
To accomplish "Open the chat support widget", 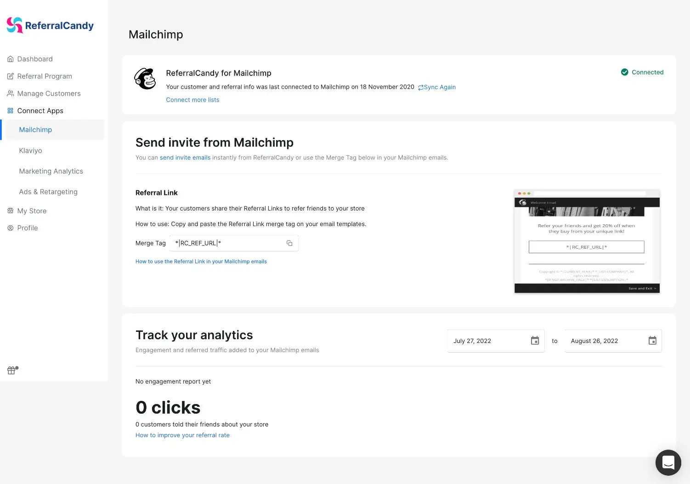I will point(668,462).
